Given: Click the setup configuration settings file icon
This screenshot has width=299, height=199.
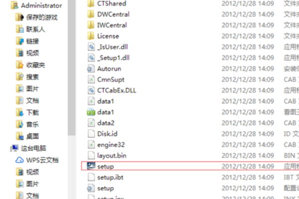Looking at the screenshot, I should pos(91,189).
